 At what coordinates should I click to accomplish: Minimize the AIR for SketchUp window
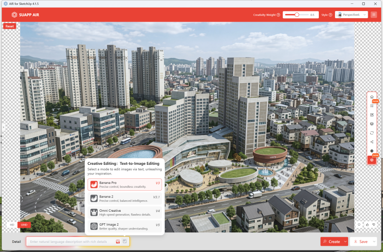click(352, 4)
